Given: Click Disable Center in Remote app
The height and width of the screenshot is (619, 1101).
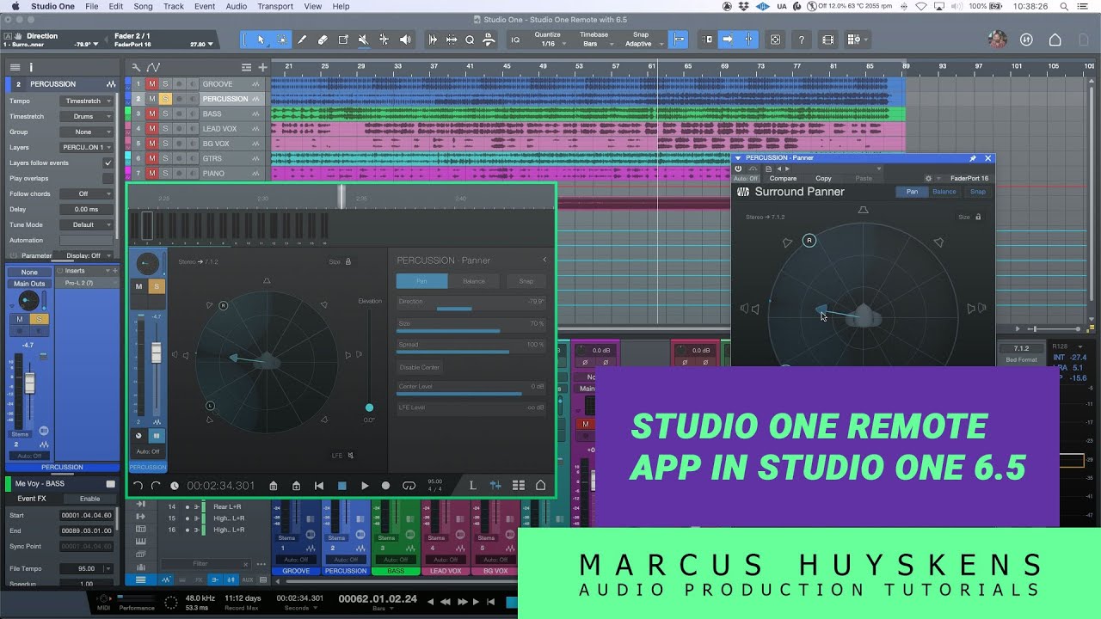Looking at the screenshot, I should point(420,367).
